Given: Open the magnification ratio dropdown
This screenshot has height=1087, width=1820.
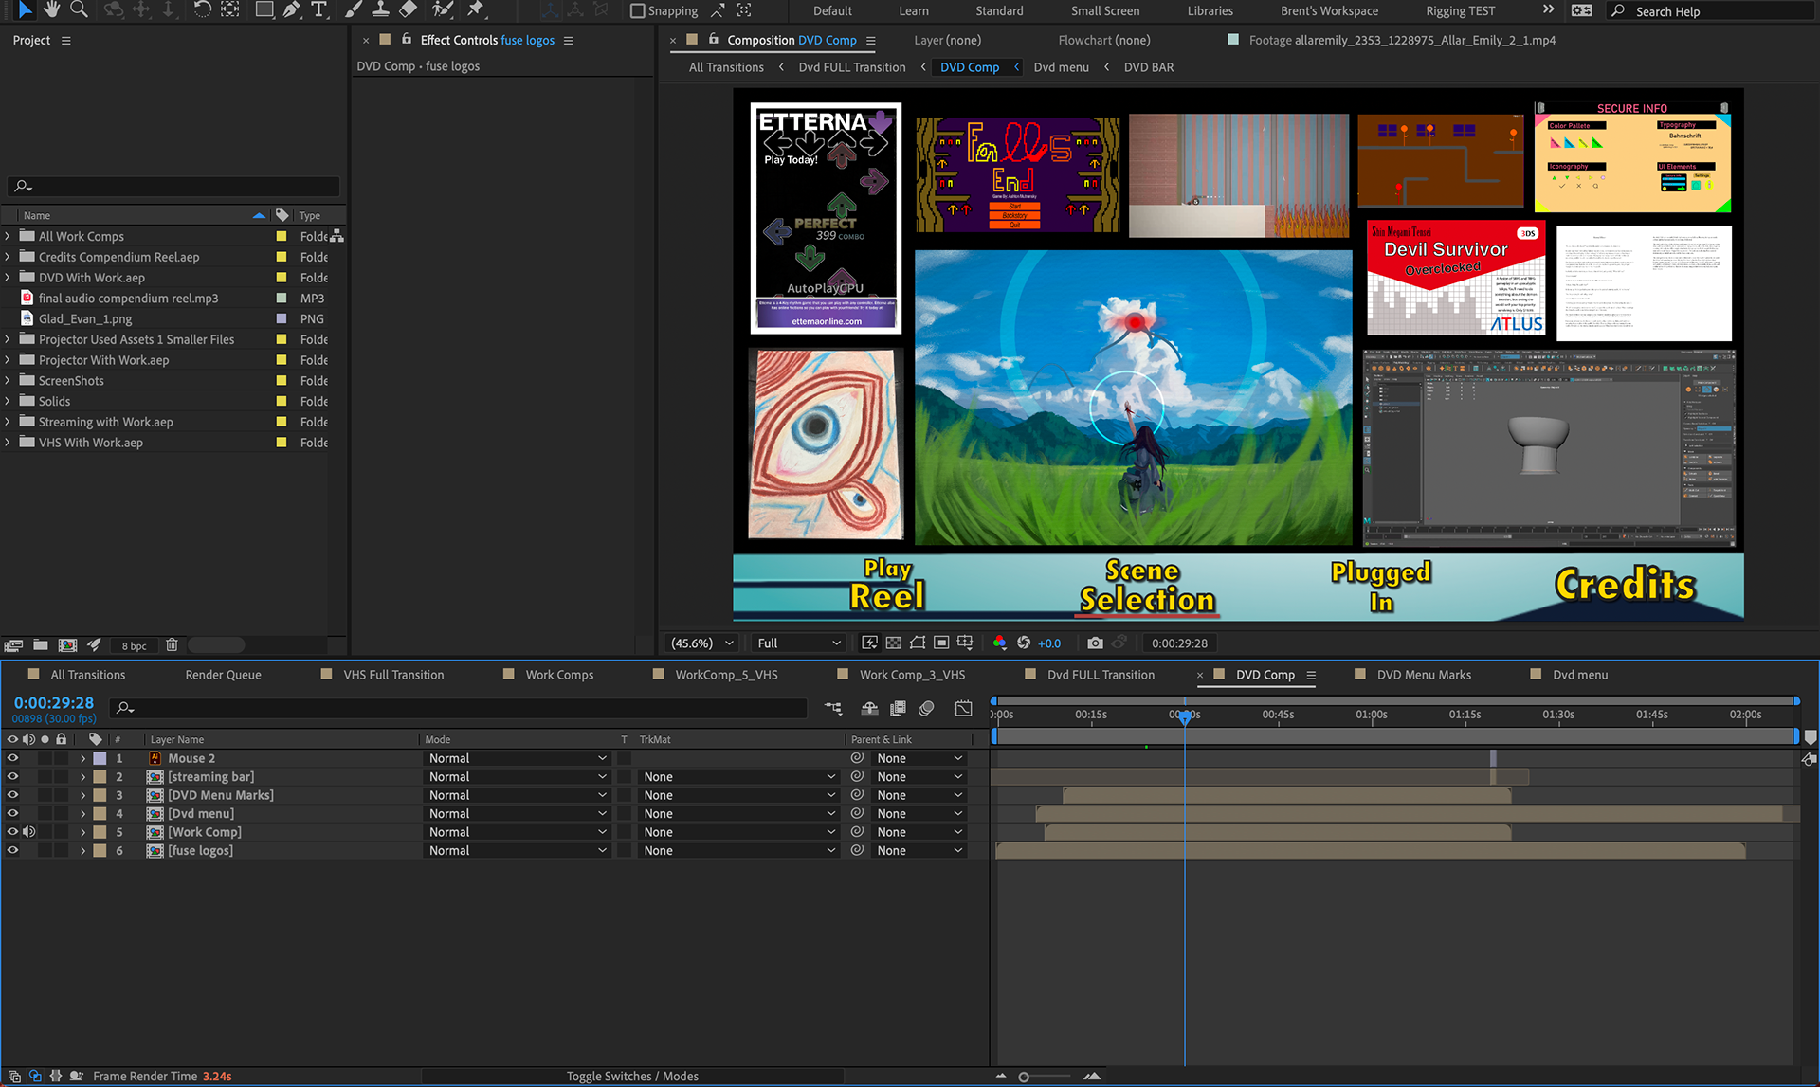Looking at the screenshot, I should point(702,643).
